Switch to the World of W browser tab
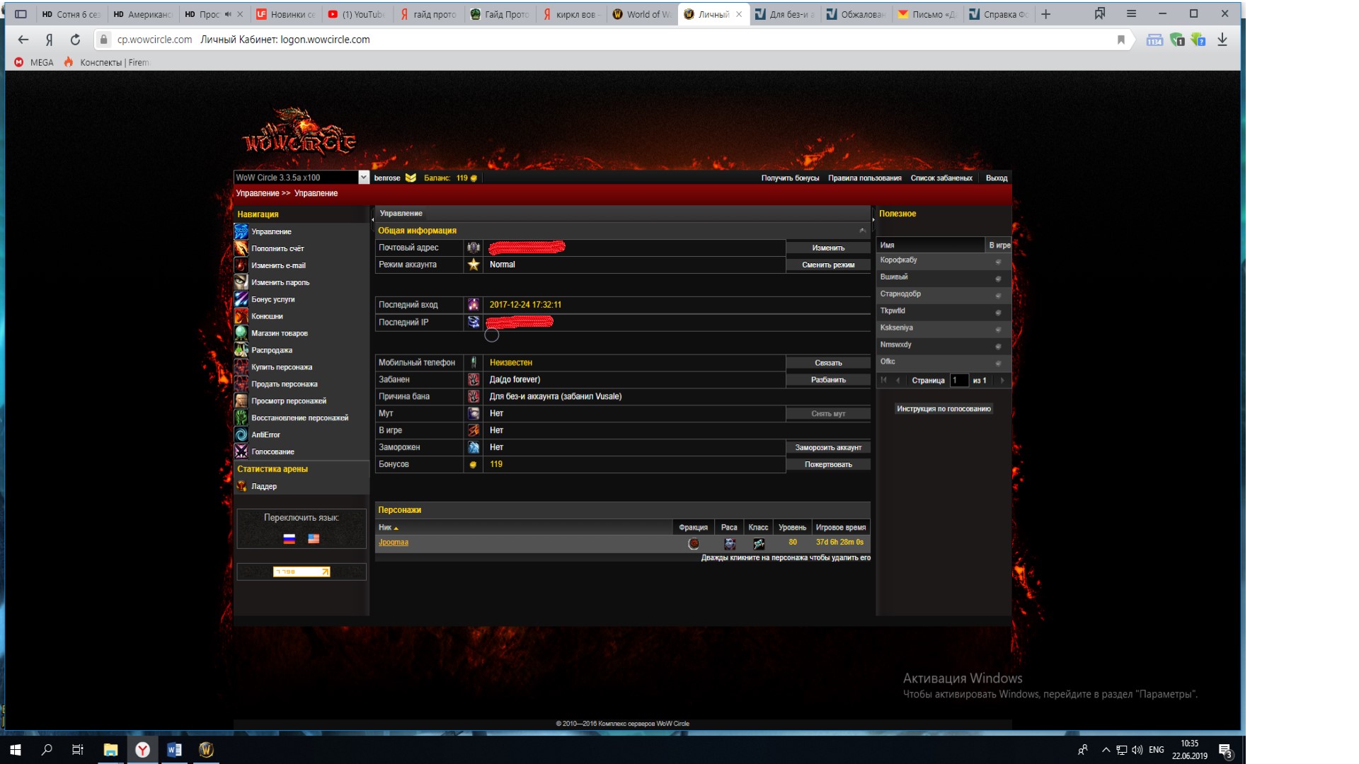Viewport: 1359px width, 764px height. [641, 14]
